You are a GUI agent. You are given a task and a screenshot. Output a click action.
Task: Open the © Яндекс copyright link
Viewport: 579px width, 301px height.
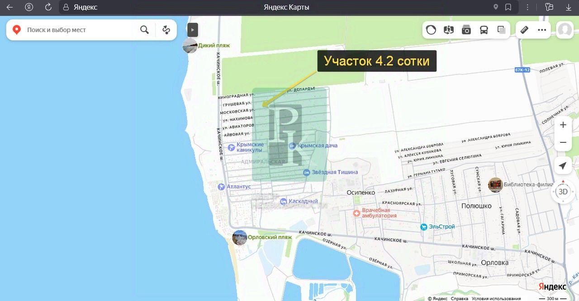437,298
